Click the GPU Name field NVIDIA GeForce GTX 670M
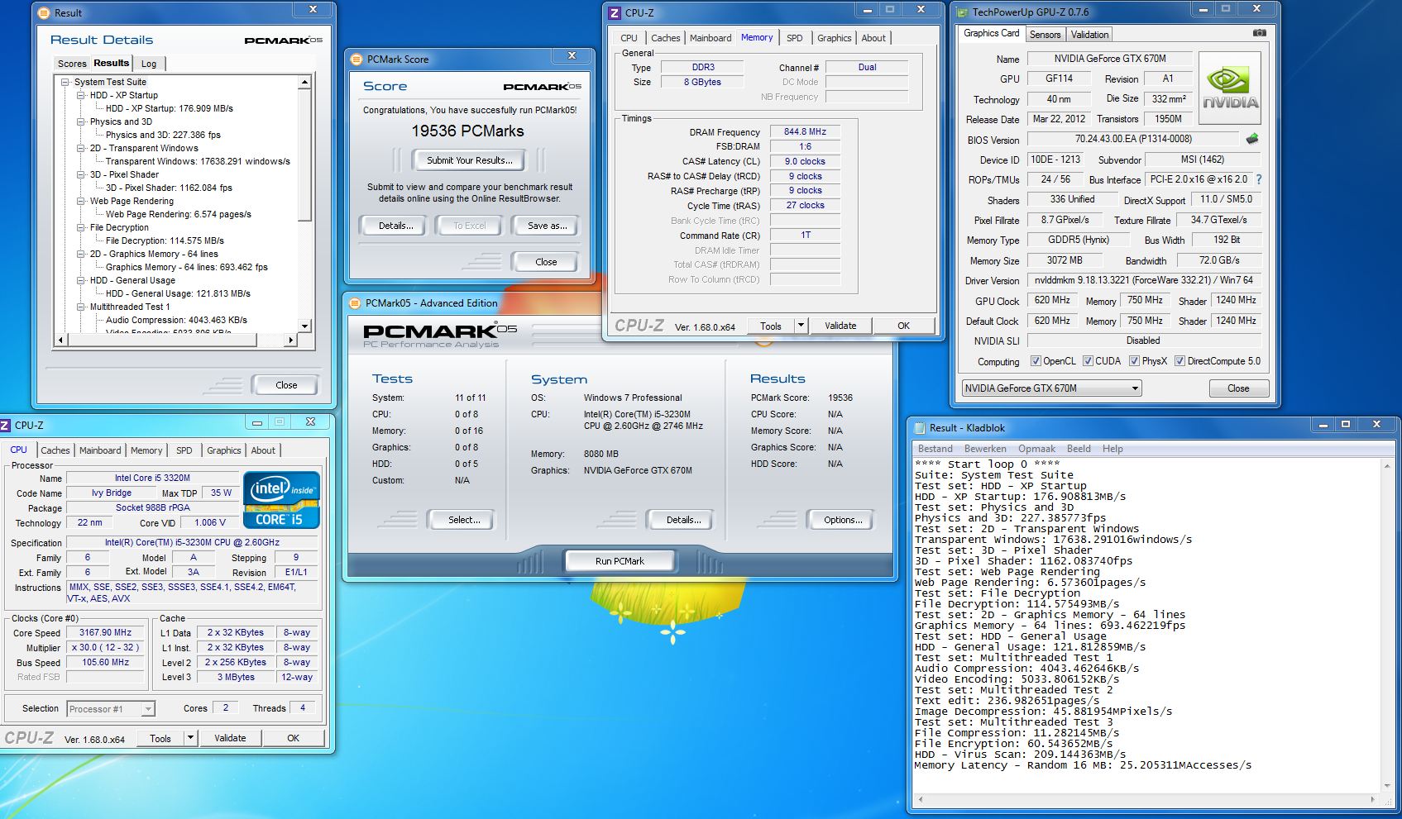 pos(1109,59)
